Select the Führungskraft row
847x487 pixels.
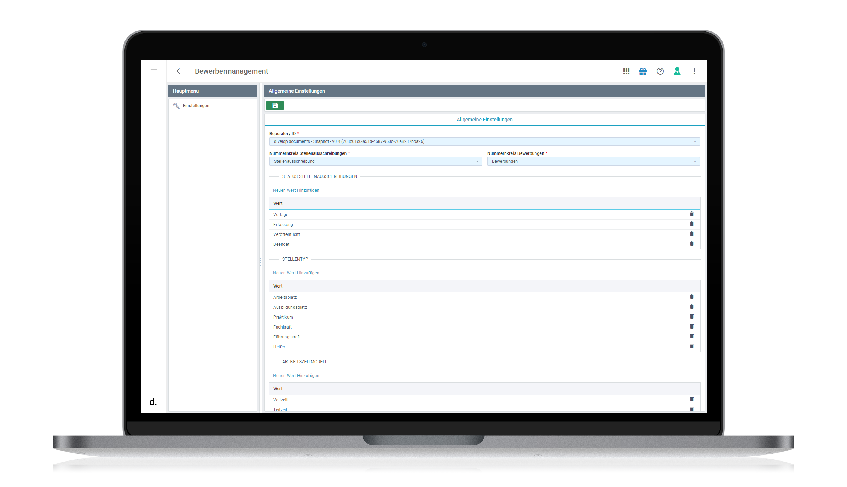[x=485, y=337]
